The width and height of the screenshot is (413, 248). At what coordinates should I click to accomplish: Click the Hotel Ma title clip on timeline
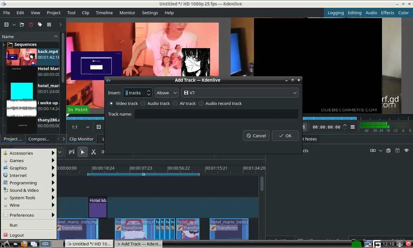[x=98, y=207]
